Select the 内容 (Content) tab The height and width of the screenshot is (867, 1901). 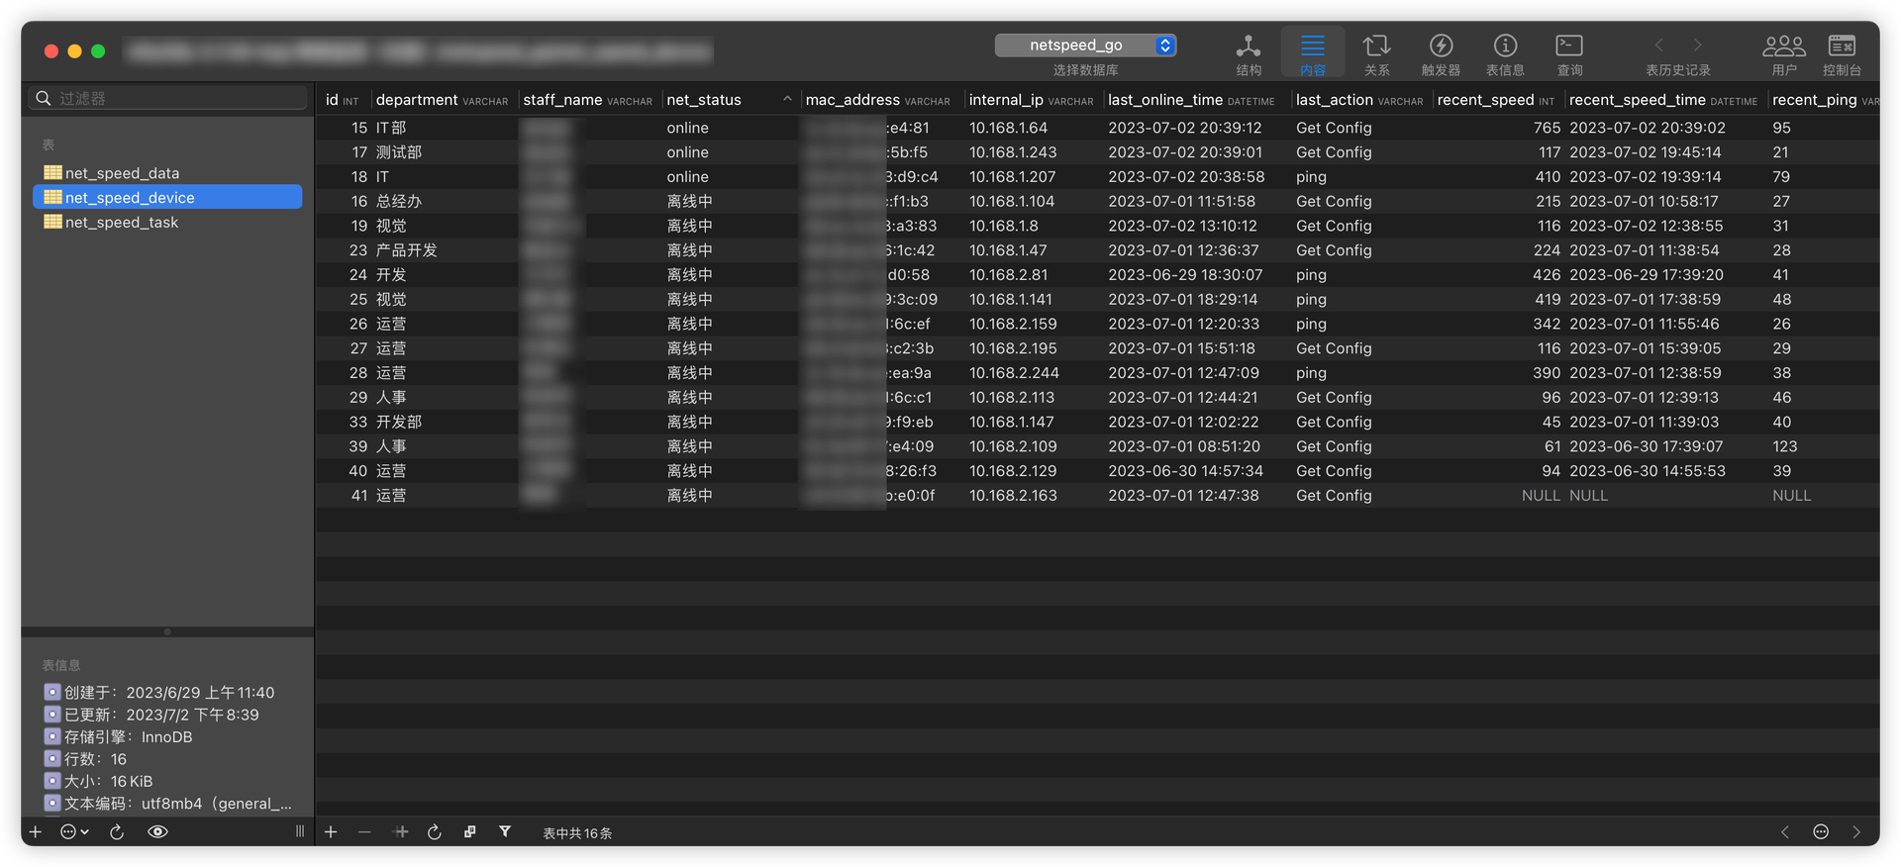point(1313,53)
